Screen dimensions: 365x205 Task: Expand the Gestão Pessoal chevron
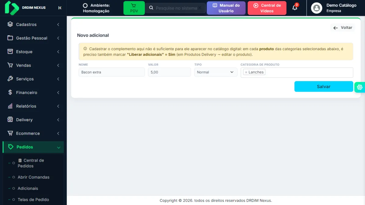58,38
